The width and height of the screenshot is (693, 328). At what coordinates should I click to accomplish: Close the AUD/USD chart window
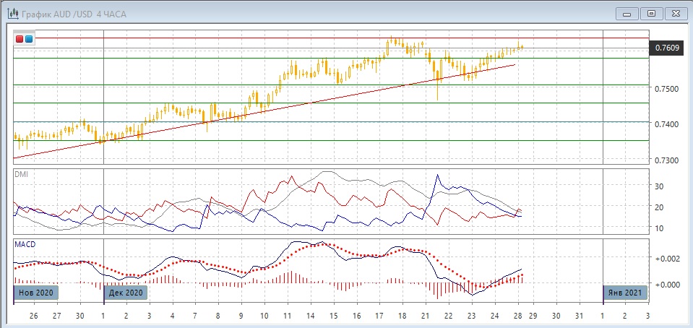coord(675,13)
